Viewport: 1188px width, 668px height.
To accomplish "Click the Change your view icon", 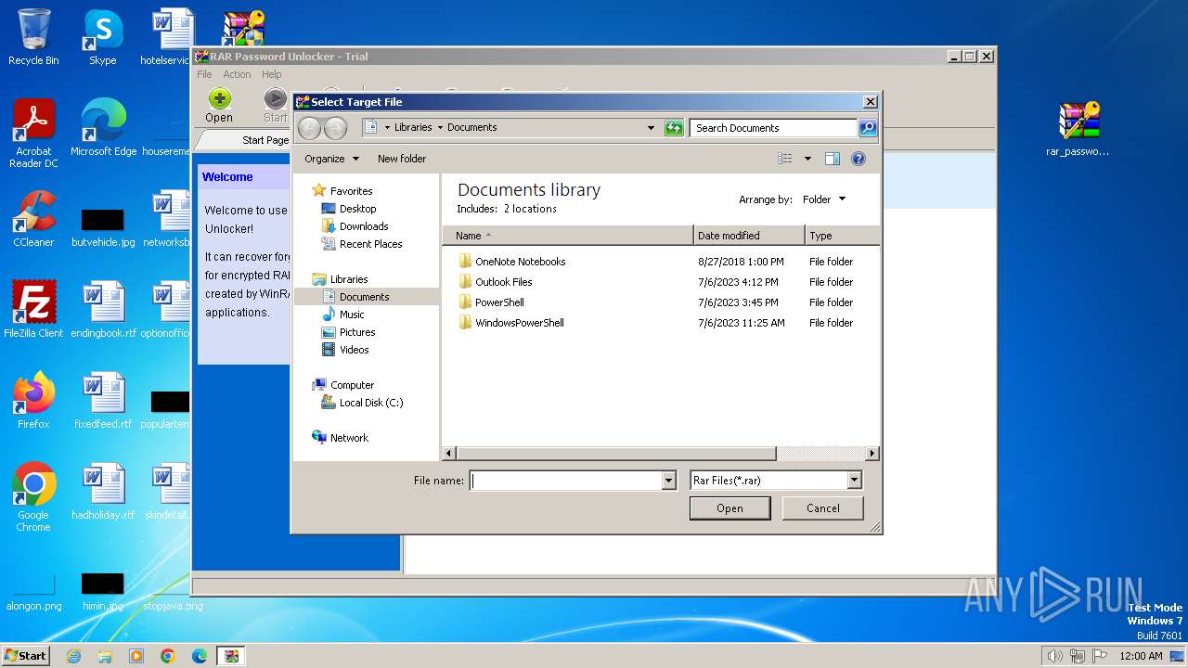I will (x=785, y=159).
